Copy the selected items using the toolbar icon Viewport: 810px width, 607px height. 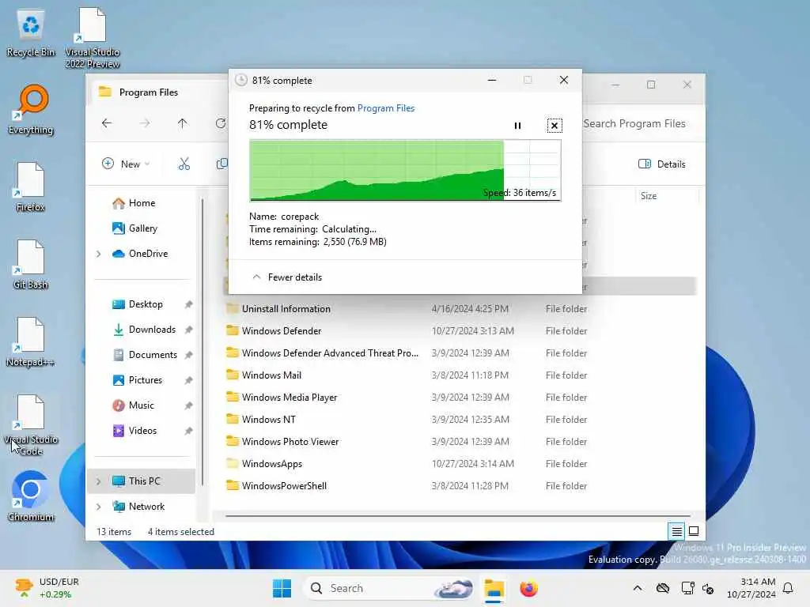[221, 164]
